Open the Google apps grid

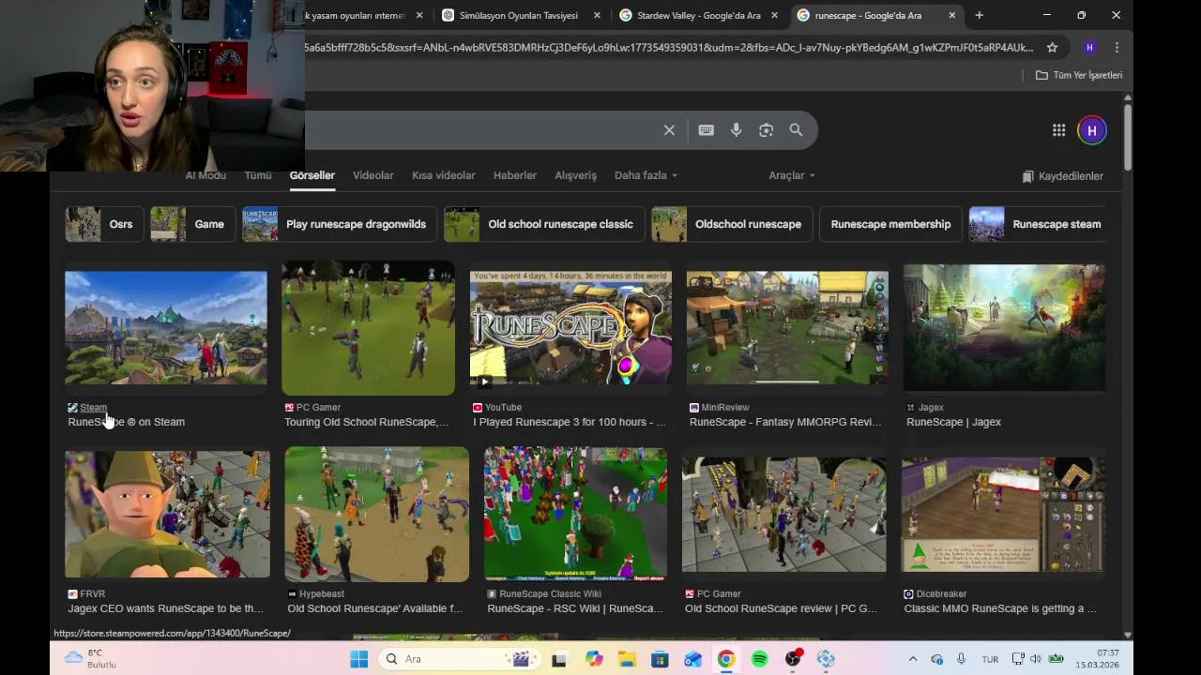pyautogui.click(x=1058, y=130)
